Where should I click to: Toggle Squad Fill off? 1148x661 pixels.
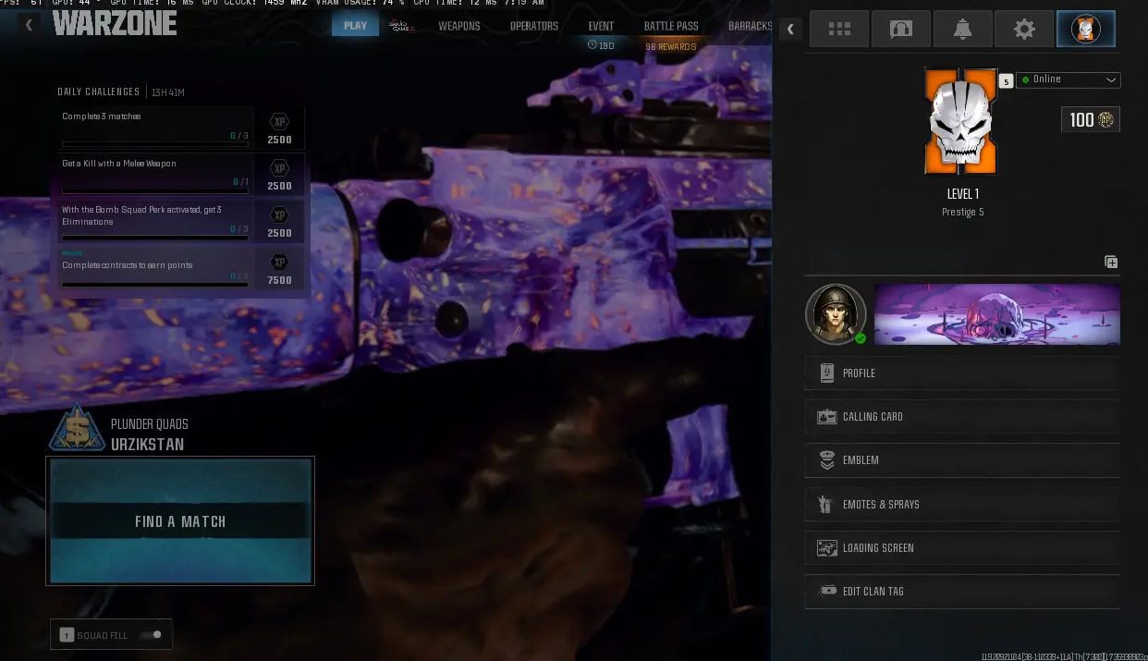click(151, 635)
